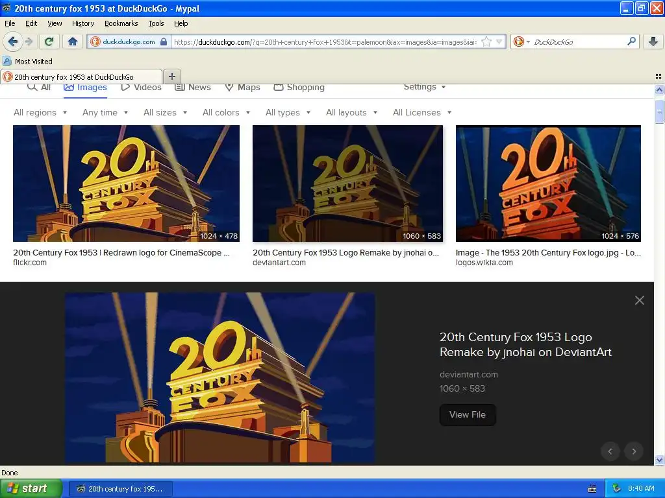Open the View menu
Viewport: 665px width, 498px height.
pos(55,23)
